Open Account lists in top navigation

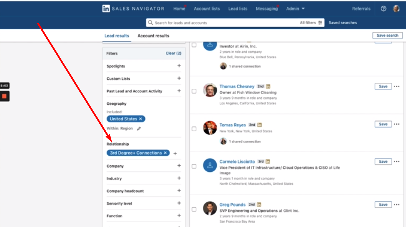pos(207,9)
